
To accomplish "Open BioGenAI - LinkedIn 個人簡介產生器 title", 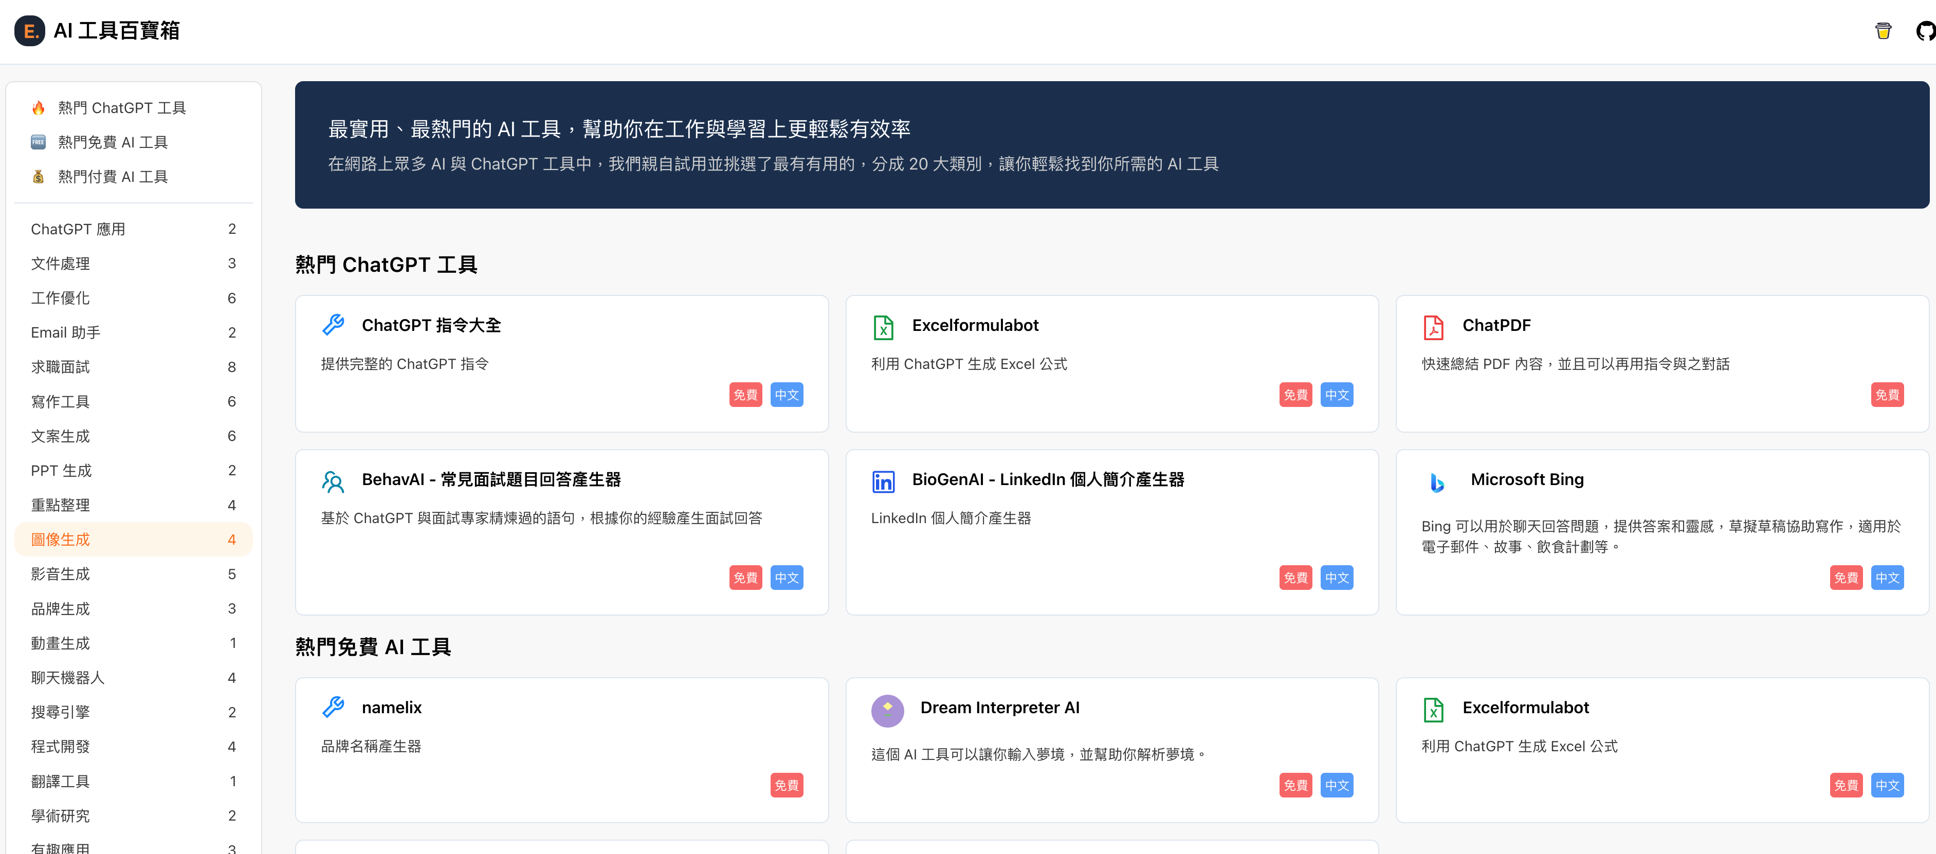I will point(1048,479).
